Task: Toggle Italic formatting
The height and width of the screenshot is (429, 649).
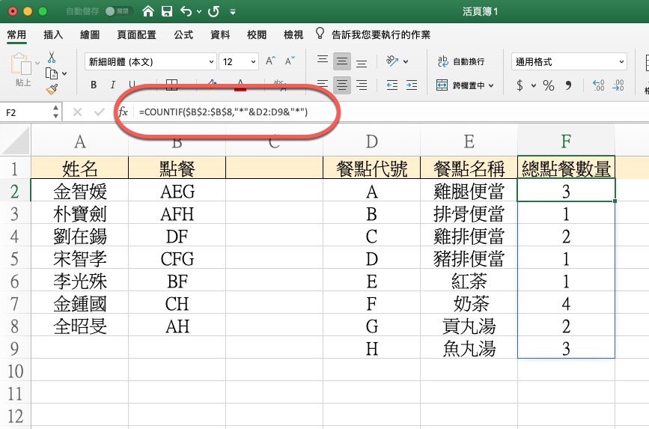Action: click(x=113, y=85)
